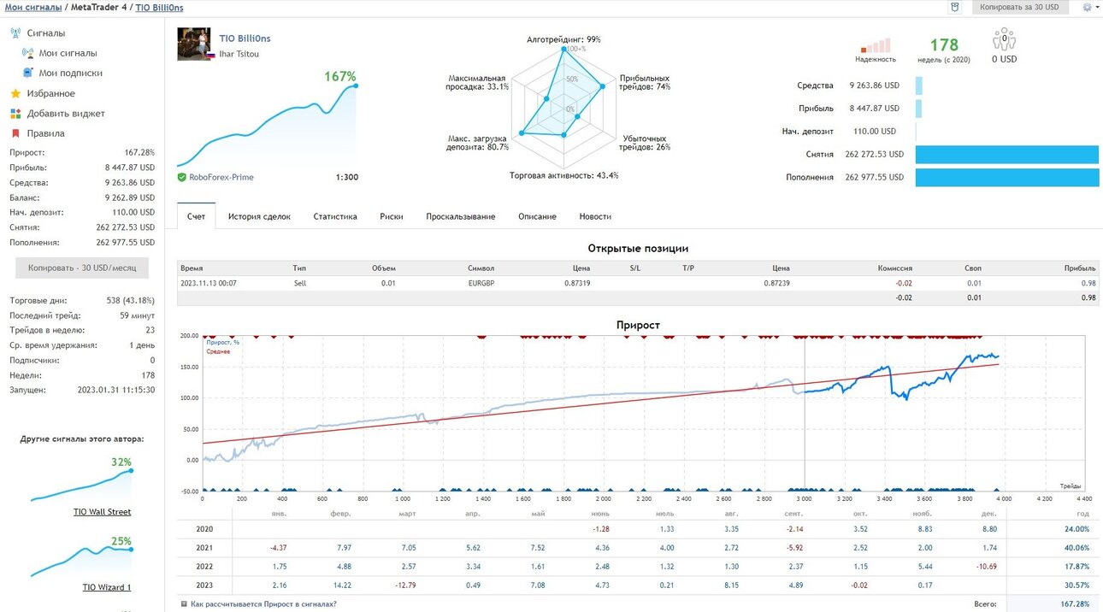The image size is (1103, 612).
Task: Click the subscribers people icon showing 0
Action: [1004, 40]
